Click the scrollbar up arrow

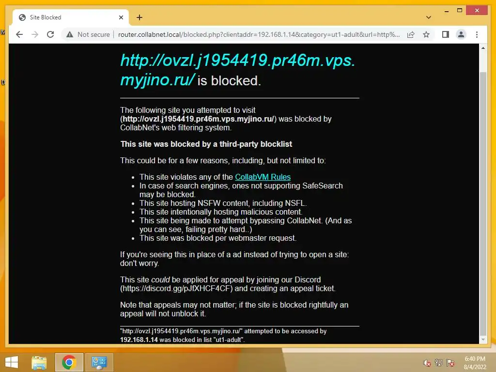[x=483, y=48]
